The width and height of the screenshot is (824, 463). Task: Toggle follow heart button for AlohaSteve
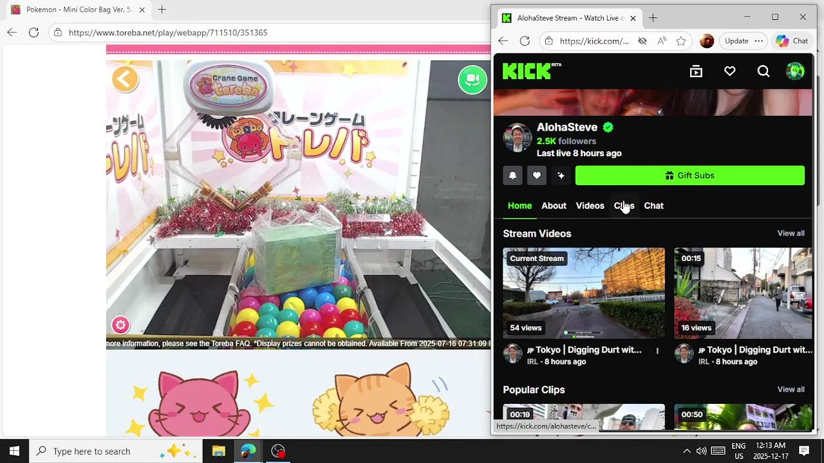pos(537,176)
